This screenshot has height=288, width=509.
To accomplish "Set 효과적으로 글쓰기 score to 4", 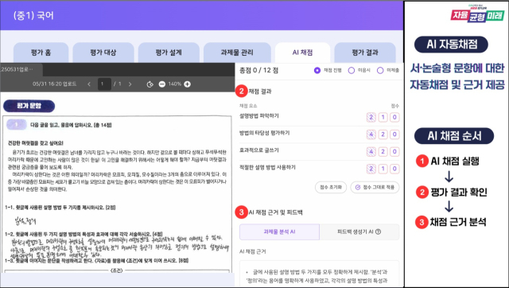I will pyautogui.click(x=371, y=152).
